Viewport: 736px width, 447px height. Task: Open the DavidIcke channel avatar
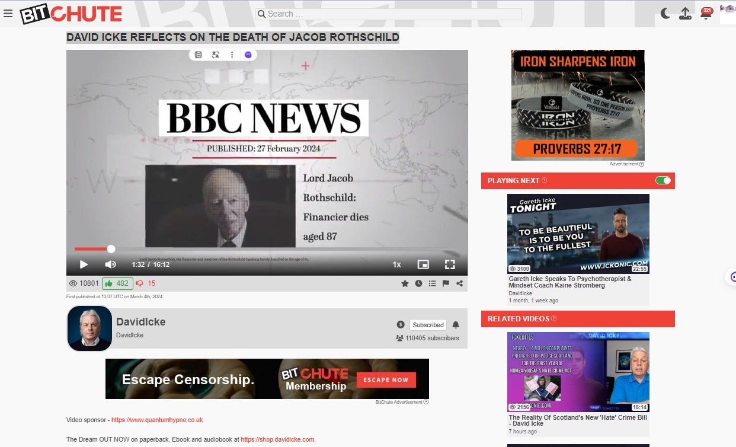tap(89, 328)
